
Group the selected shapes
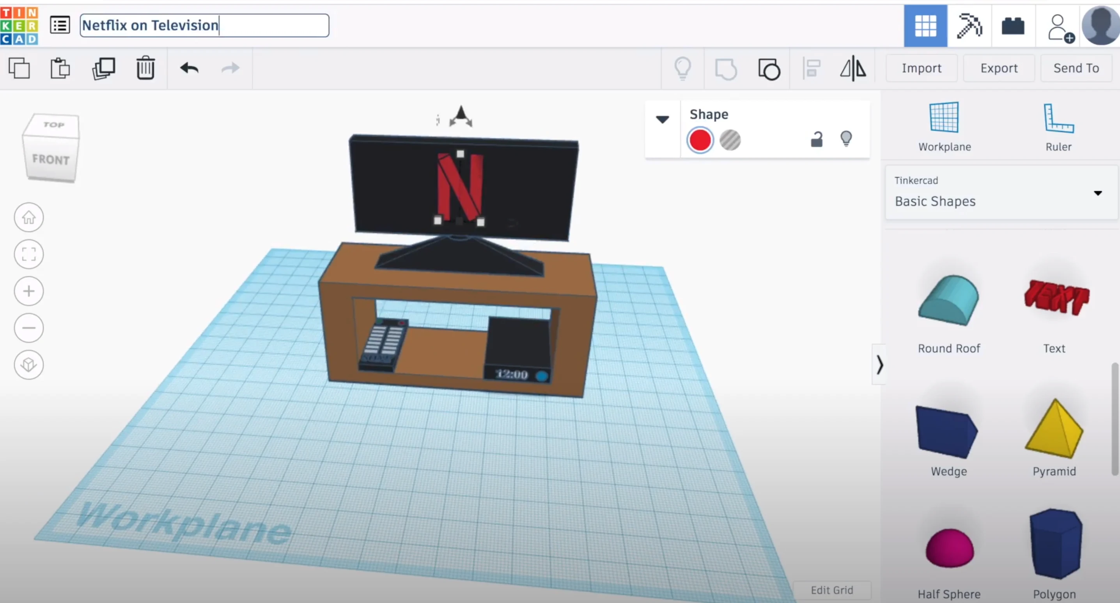click(726, 69)
